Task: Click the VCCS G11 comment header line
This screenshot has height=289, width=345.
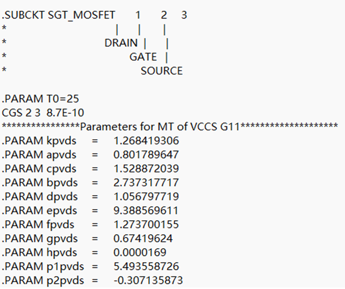Action: [170, 126]
